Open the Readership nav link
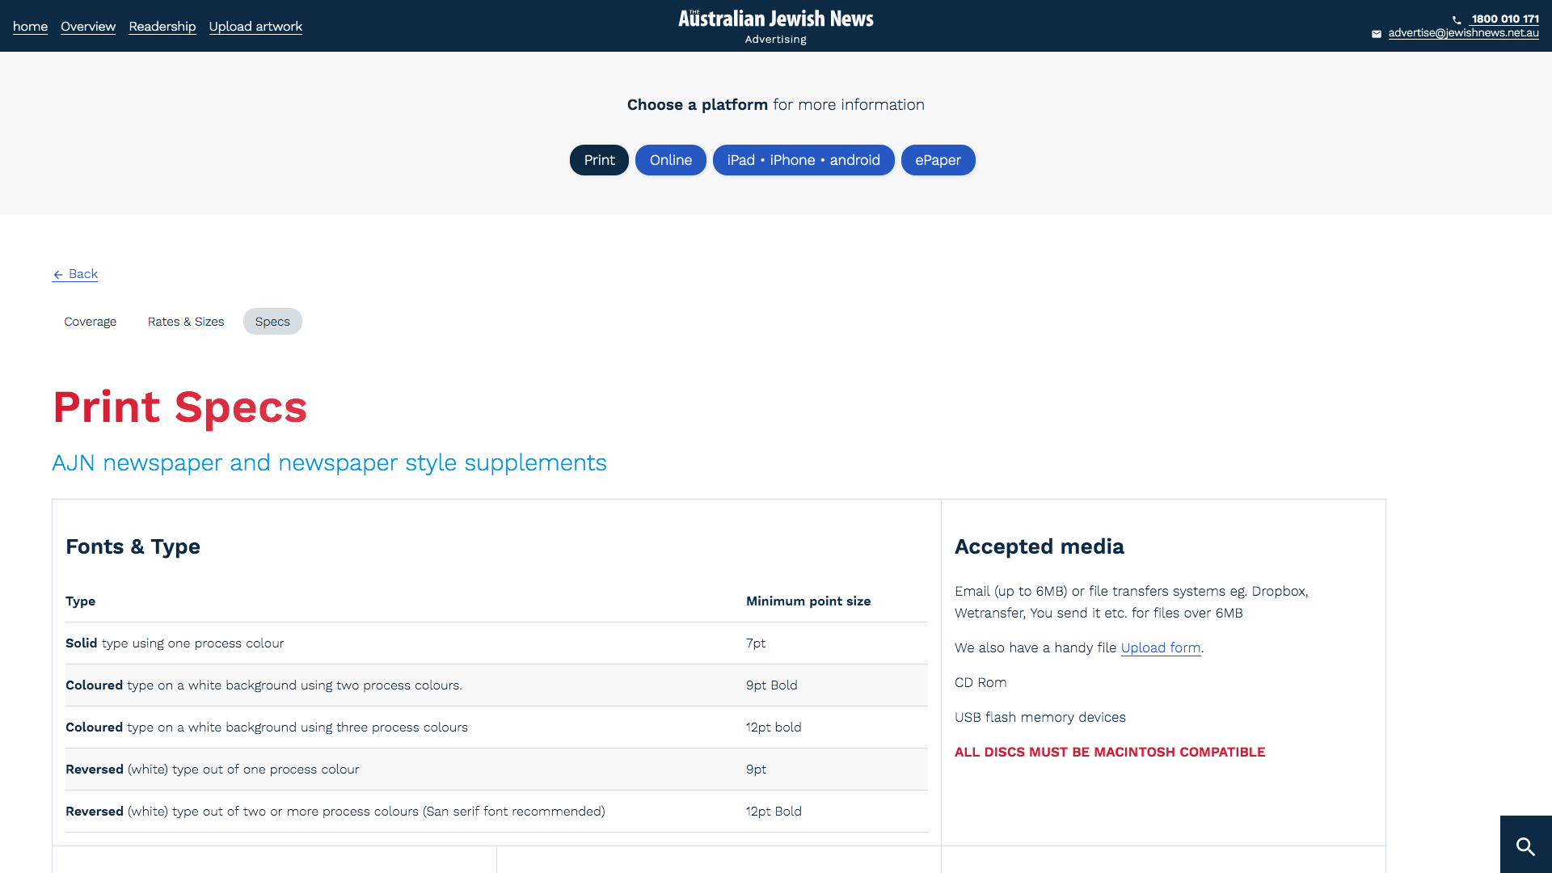Image resolution: width=1552 pixels, height=873 pixels. pyautogui.click(x=162, y=26)
